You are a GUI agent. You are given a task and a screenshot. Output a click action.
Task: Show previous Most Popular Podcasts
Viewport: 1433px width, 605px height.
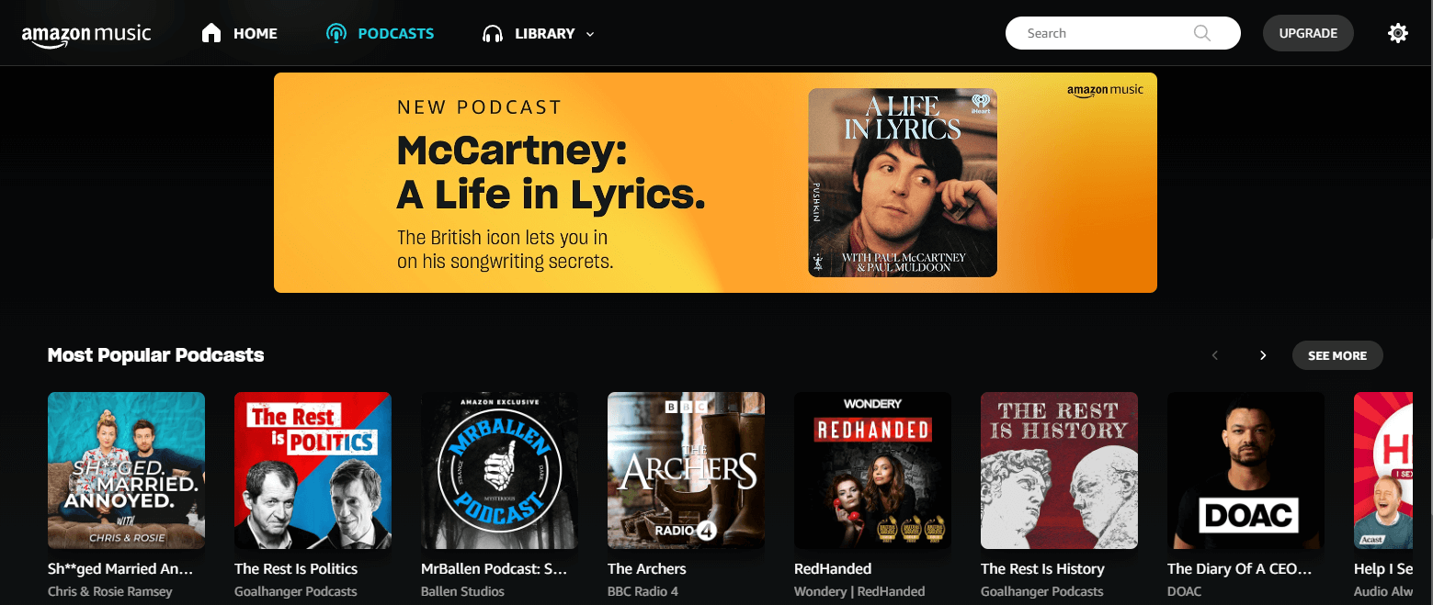tap(1215, 355)
